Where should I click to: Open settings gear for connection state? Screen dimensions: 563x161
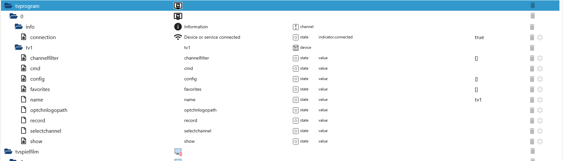(x=540, y=37)
